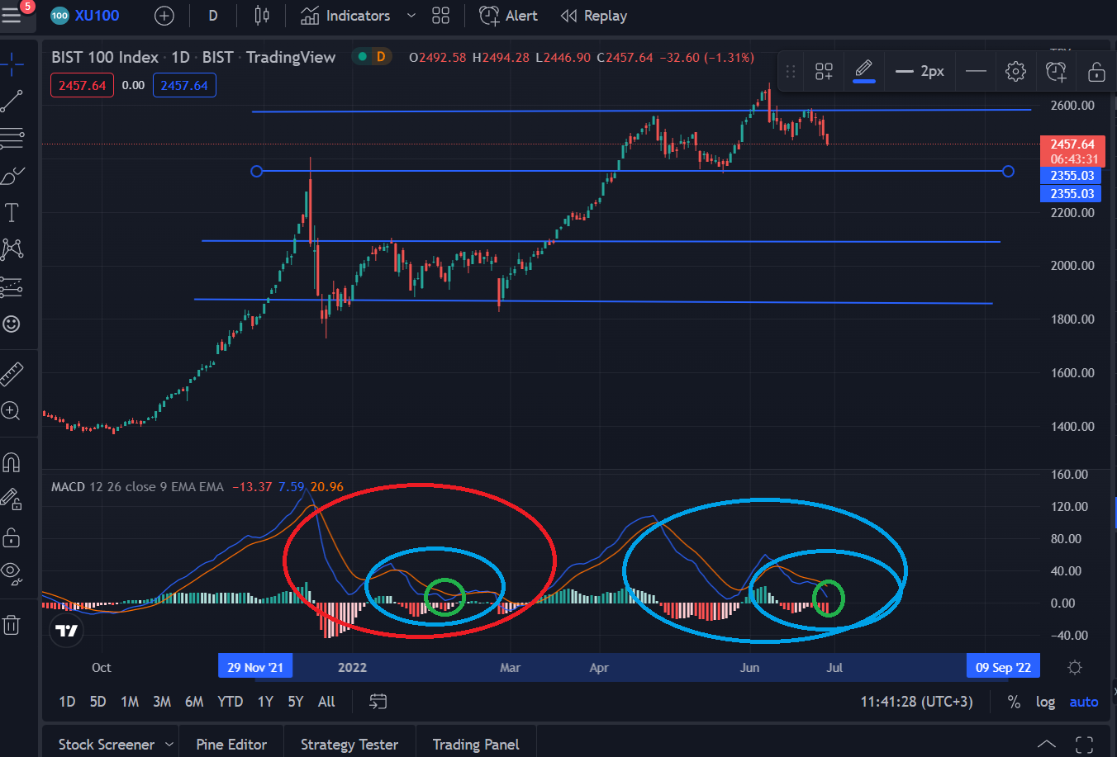Open the line style dropdown
This screenshot has width=1117, height=757.
[x=976, y=72]
